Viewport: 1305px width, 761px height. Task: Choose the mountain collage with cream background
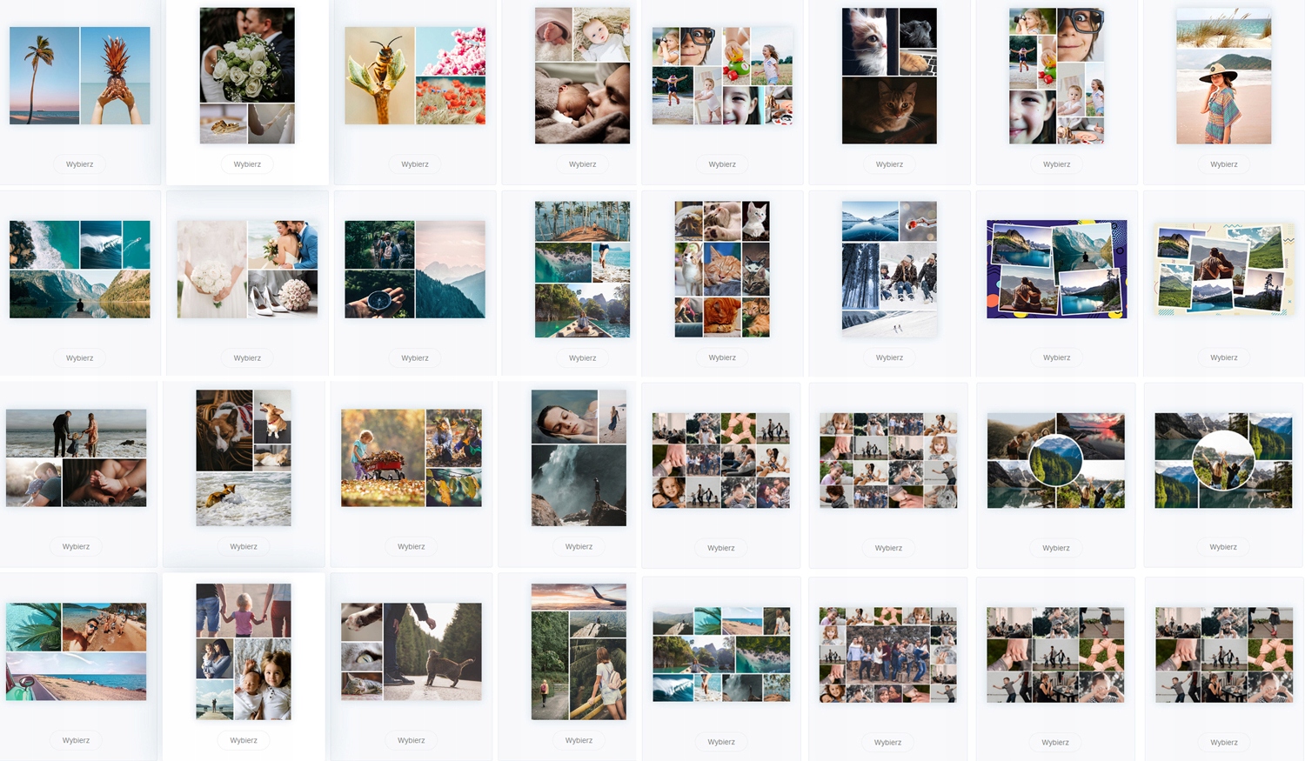[1224, 270]
